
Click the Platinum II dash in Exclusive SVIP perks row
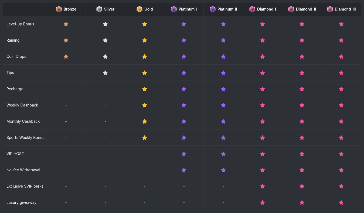pyautogui.click(x=223, y=186)
